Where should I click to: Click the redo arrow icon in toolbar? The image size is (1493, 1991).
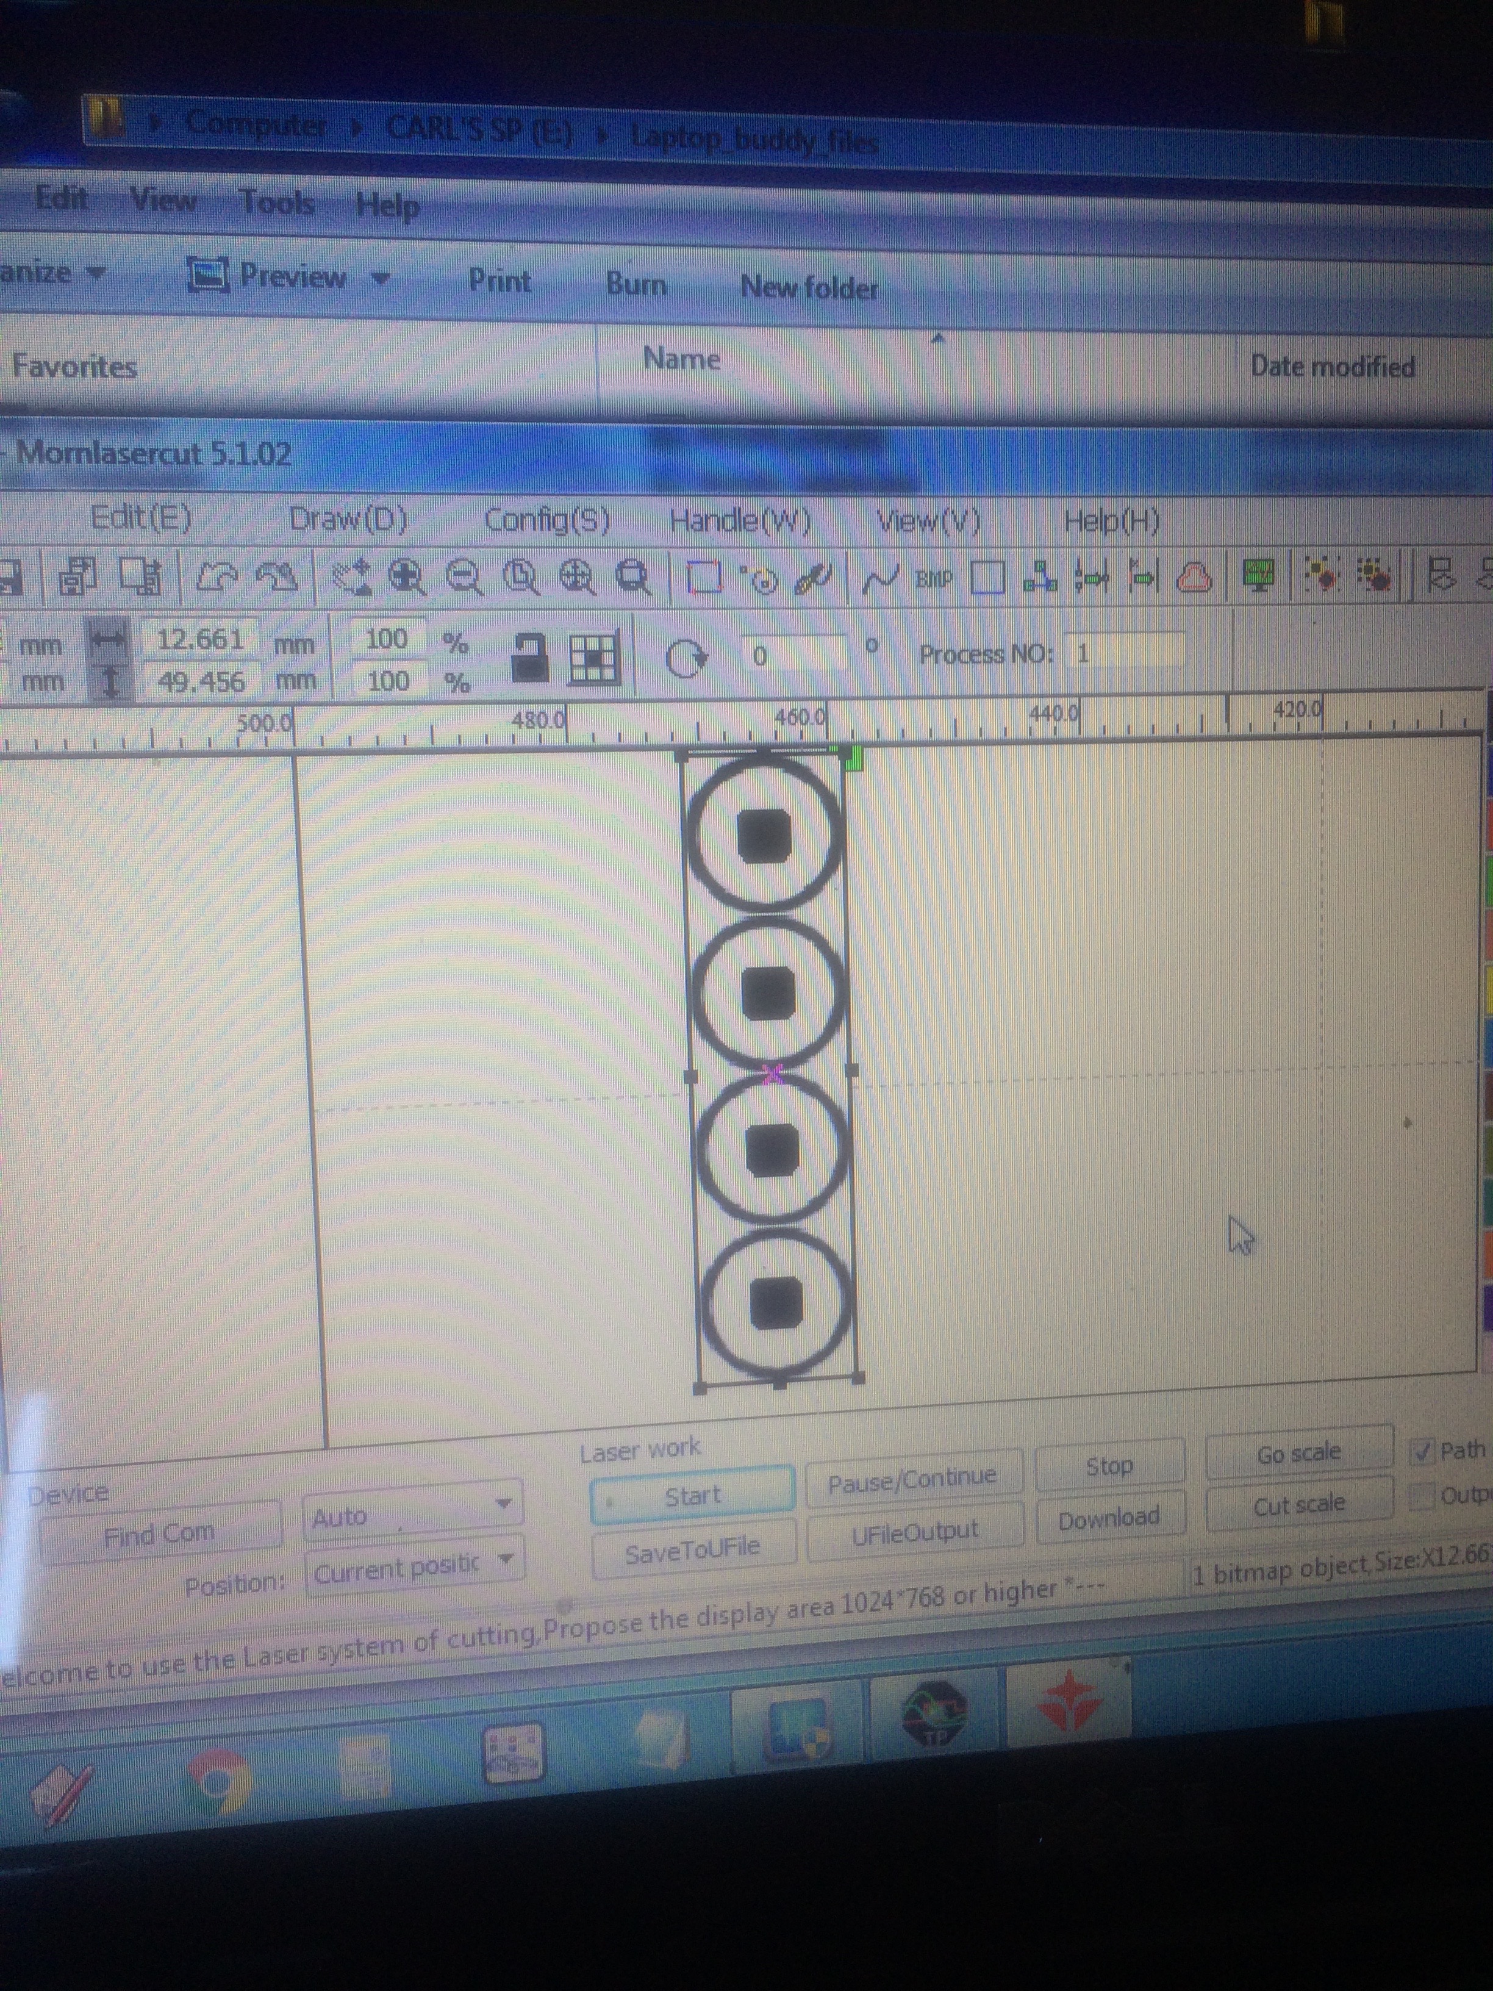(276, 577)
